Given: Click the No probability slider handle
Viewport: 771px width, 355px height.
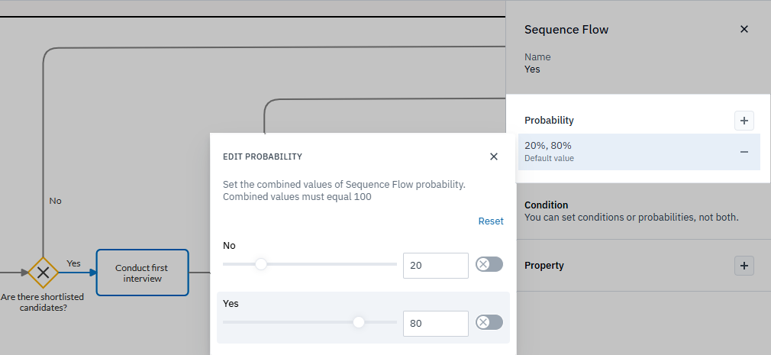Looking at the screenshot, I should (261, 264).
